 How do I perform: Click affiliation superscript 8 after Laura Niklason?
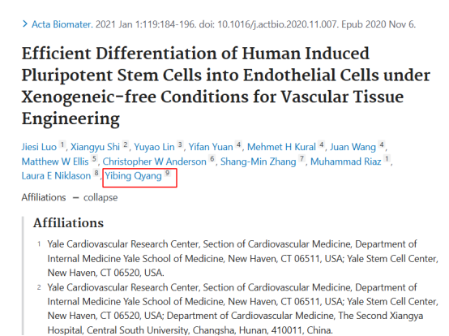tap(96, 173)
